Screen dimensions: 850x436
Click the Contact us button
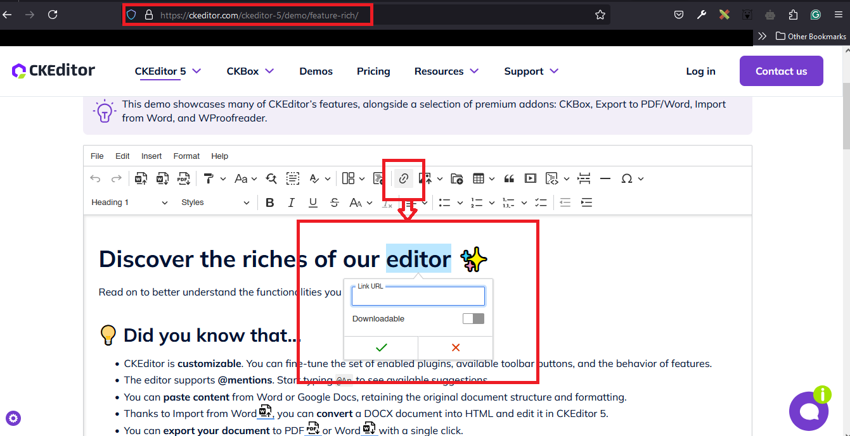pos(782,71)
